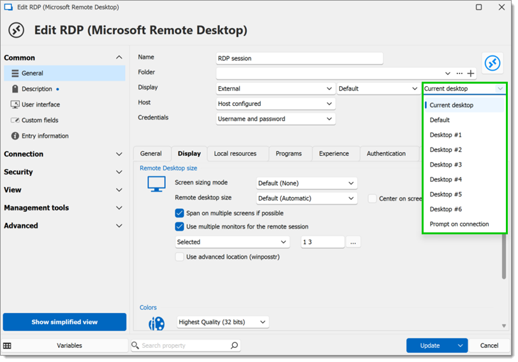The width and height of the screenshot is (518, 362).
Task: Select Prompt on connection option
Action: 464,224
